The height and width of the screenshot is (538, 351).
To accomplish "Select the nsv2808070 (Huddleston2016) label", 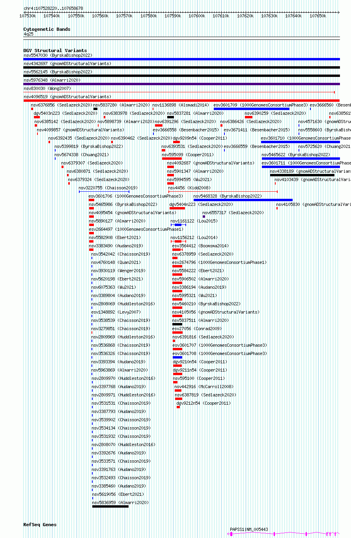I will [x=123, y=445].
